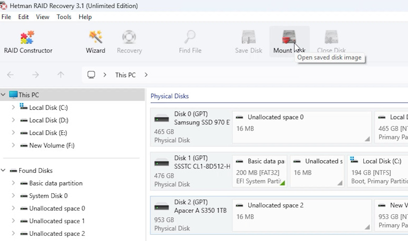The image size is (408, 241).
Task: Open the Tools menu
Action: pos(64,17)
